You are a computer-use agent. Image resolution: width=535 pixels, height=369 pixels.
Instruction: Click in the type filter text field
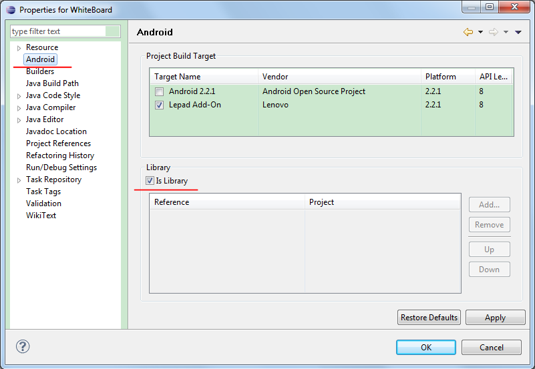click(x=65, y=31)
